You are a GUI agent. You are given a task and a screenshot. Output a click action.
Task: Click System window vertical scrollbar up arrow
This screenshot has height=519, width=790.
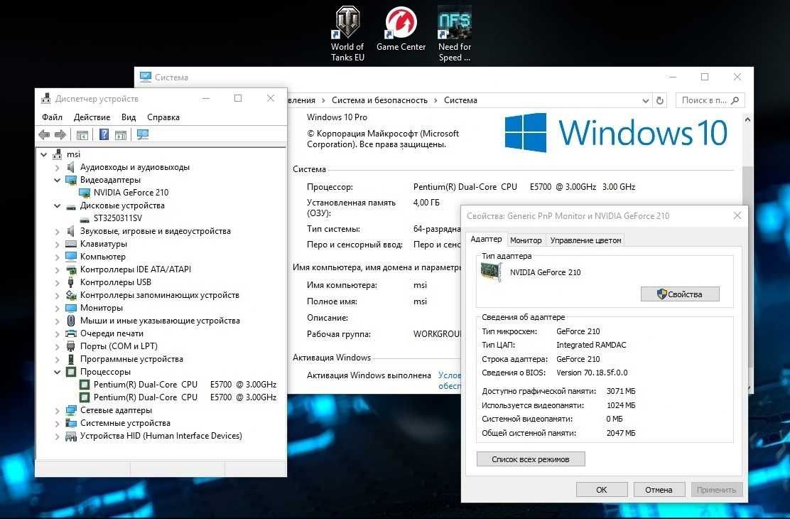point(747,120)
